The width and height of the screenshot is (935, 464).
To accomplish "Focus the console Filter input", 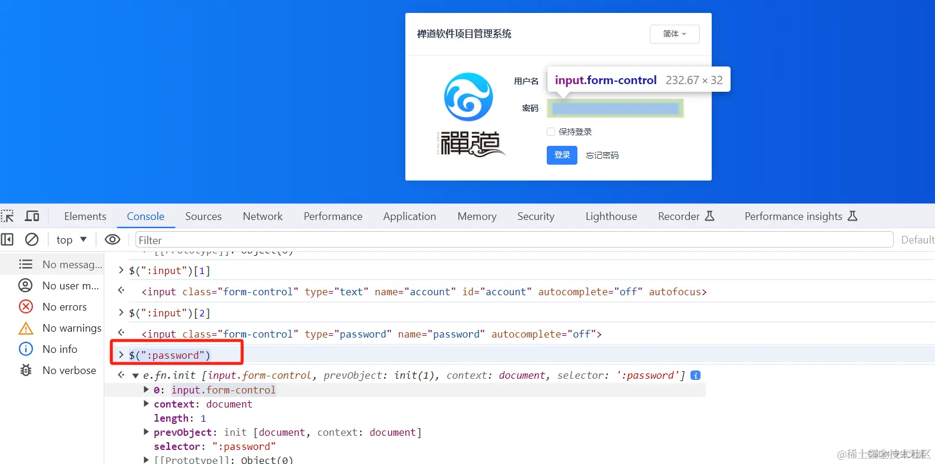I will point(514,239).
